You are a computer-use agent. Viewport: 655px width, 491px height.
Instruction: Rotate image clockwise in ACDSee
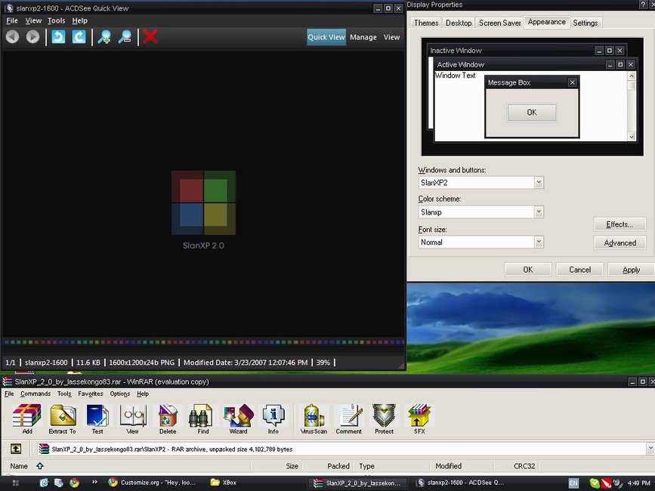pyautogui.click(x=79, y=37)
